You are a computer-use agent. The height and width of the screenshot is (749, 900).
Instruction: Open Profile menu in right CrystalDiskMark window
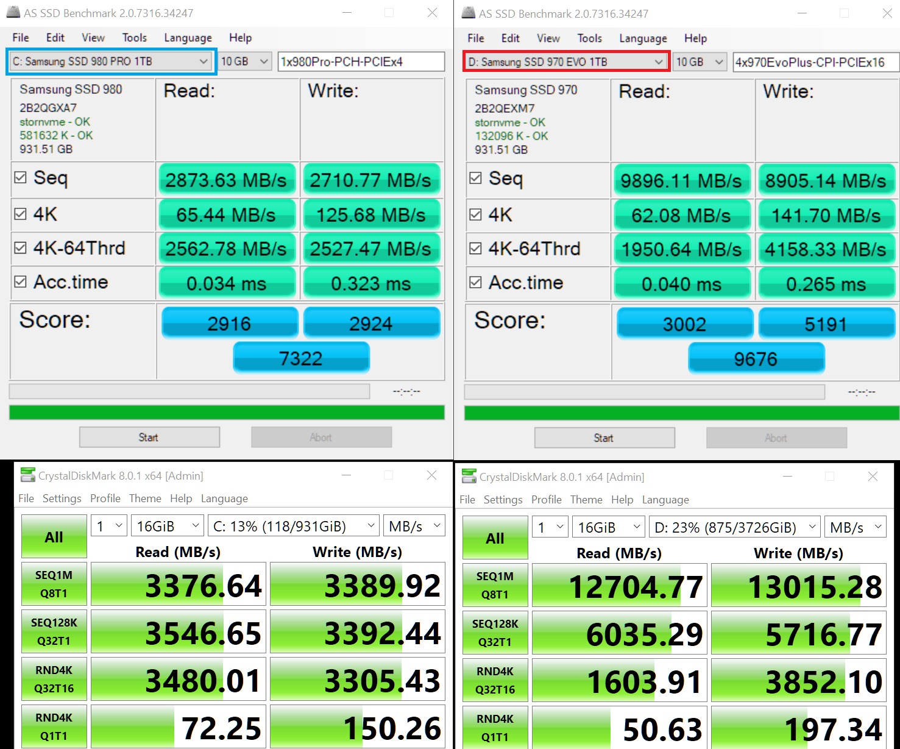tap(546, 500)
